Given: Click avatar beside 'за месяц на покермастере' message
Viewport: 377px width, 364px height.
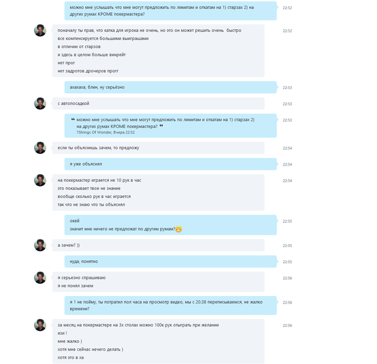Looking at the screenshot, I should click(x=40, y=325).
